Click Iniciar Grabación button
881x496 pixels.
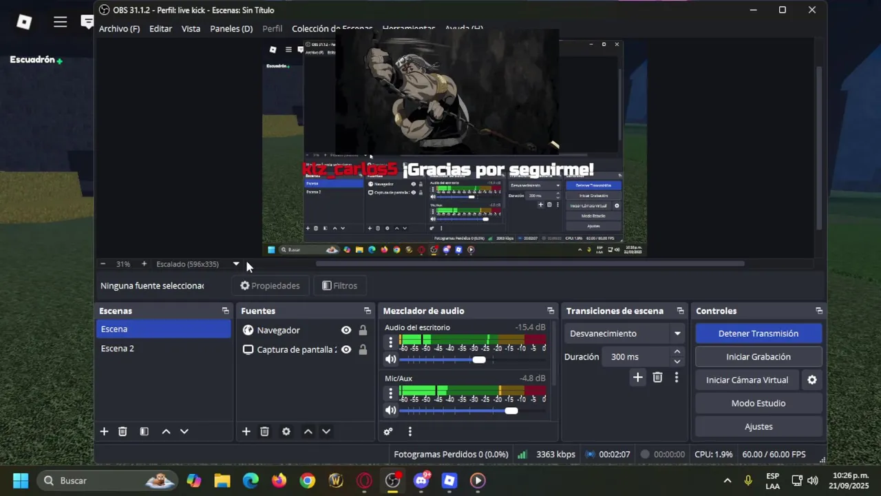pyautogui.click(x=758, y=357)
